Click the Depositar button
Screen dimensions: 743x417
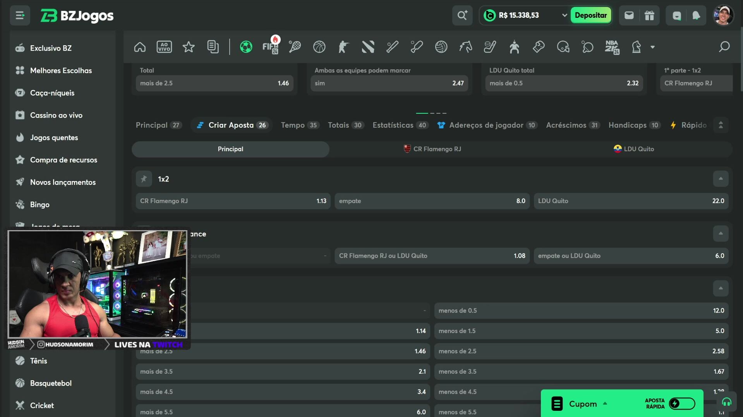pos(590,15)
